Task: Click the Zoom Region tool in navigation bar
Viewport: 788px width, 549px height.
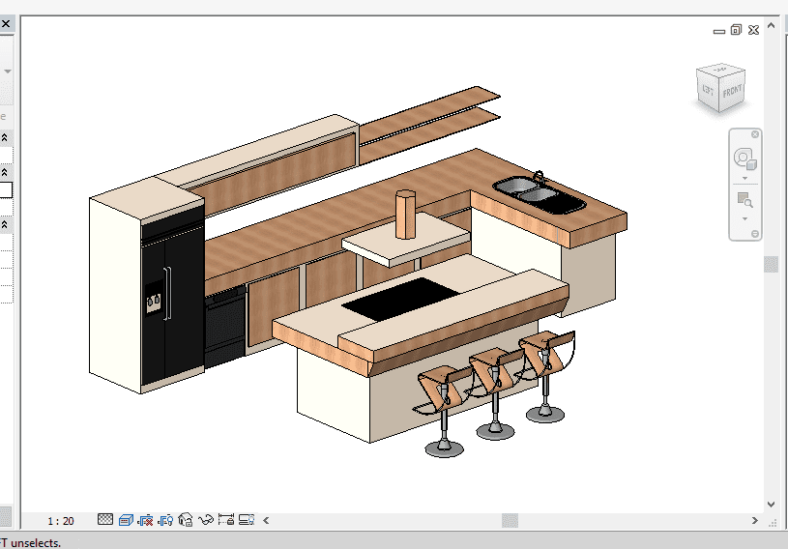Action: click(x=744, y=200)
